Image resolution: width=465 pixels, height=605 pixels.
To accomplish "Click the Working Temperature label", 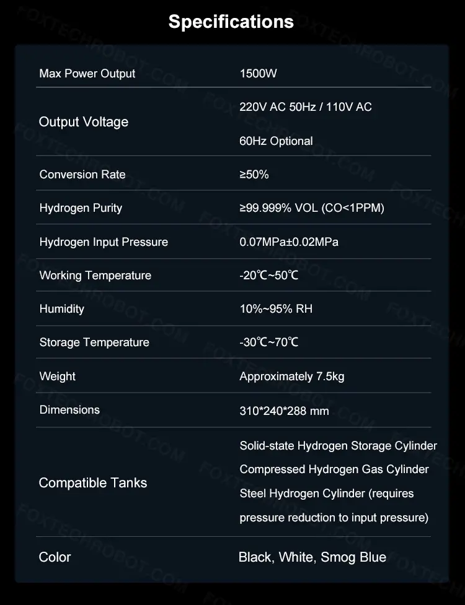I will point(95,276).
